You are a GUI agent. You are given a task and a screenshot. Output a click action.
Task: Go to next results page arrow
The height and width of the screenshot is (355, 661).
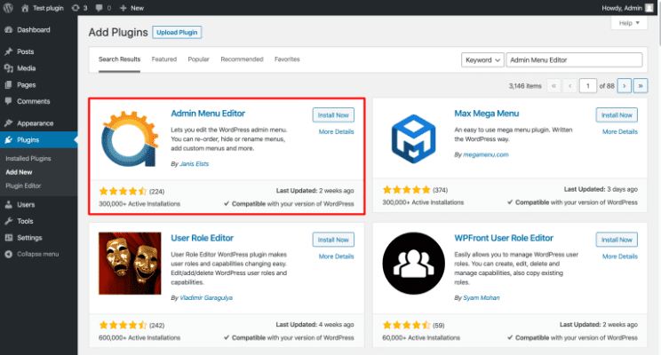pyautogui.click(x=625, y=86)
